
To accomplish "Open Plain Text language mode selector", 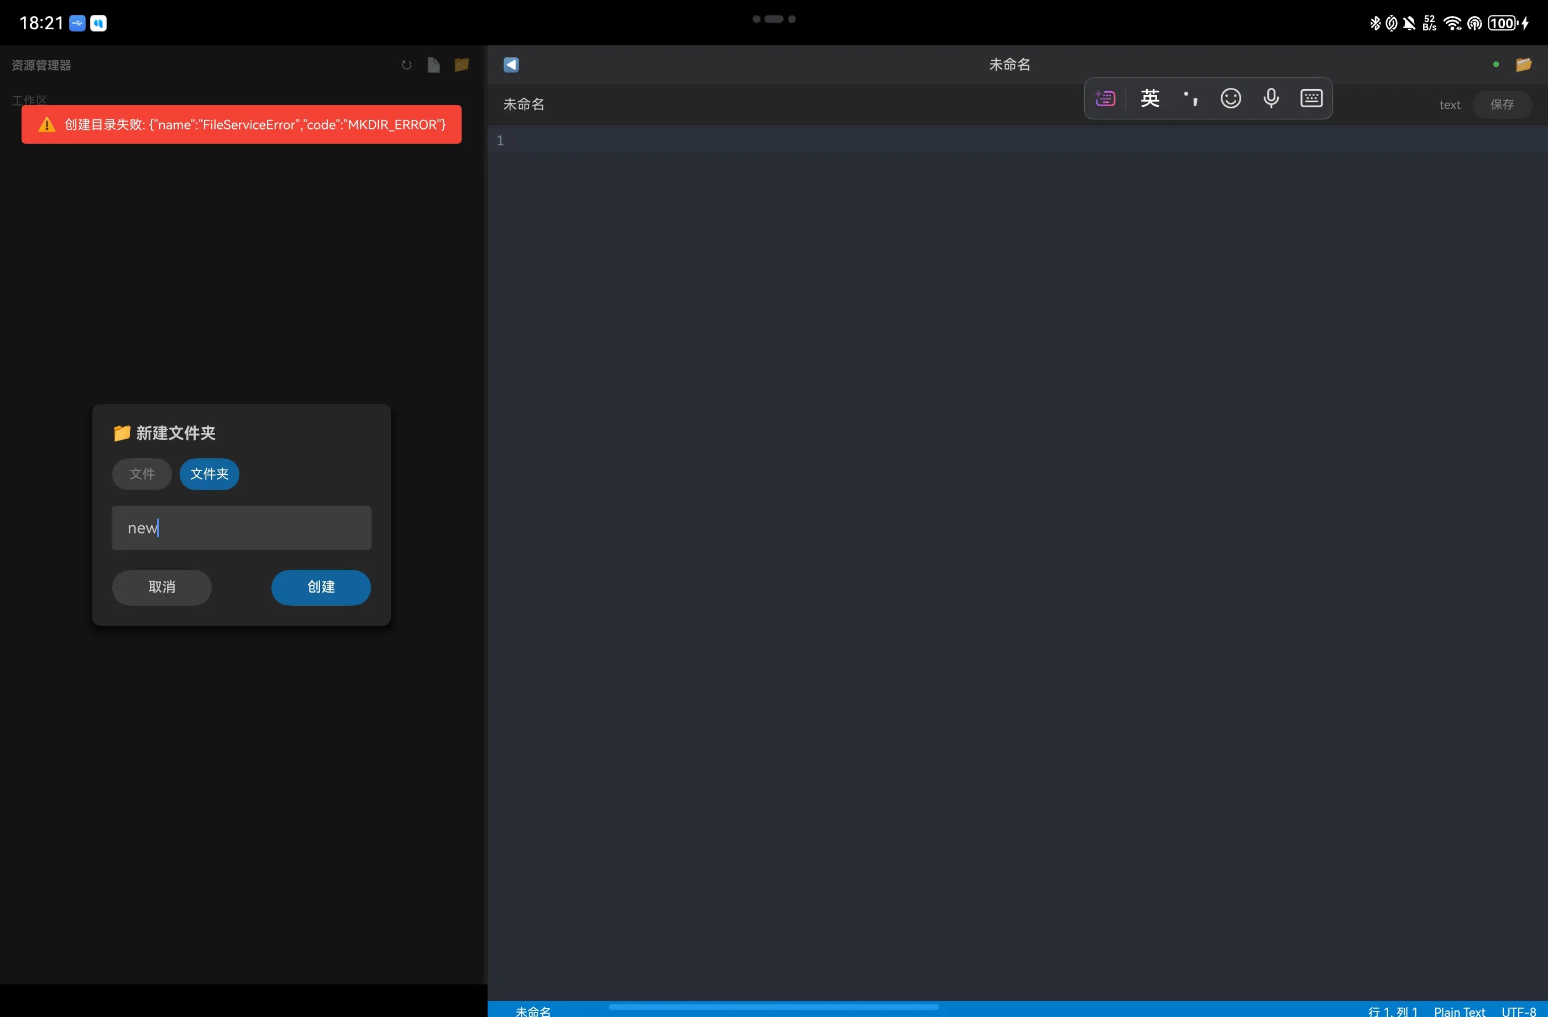I will pos(1459,1011).
